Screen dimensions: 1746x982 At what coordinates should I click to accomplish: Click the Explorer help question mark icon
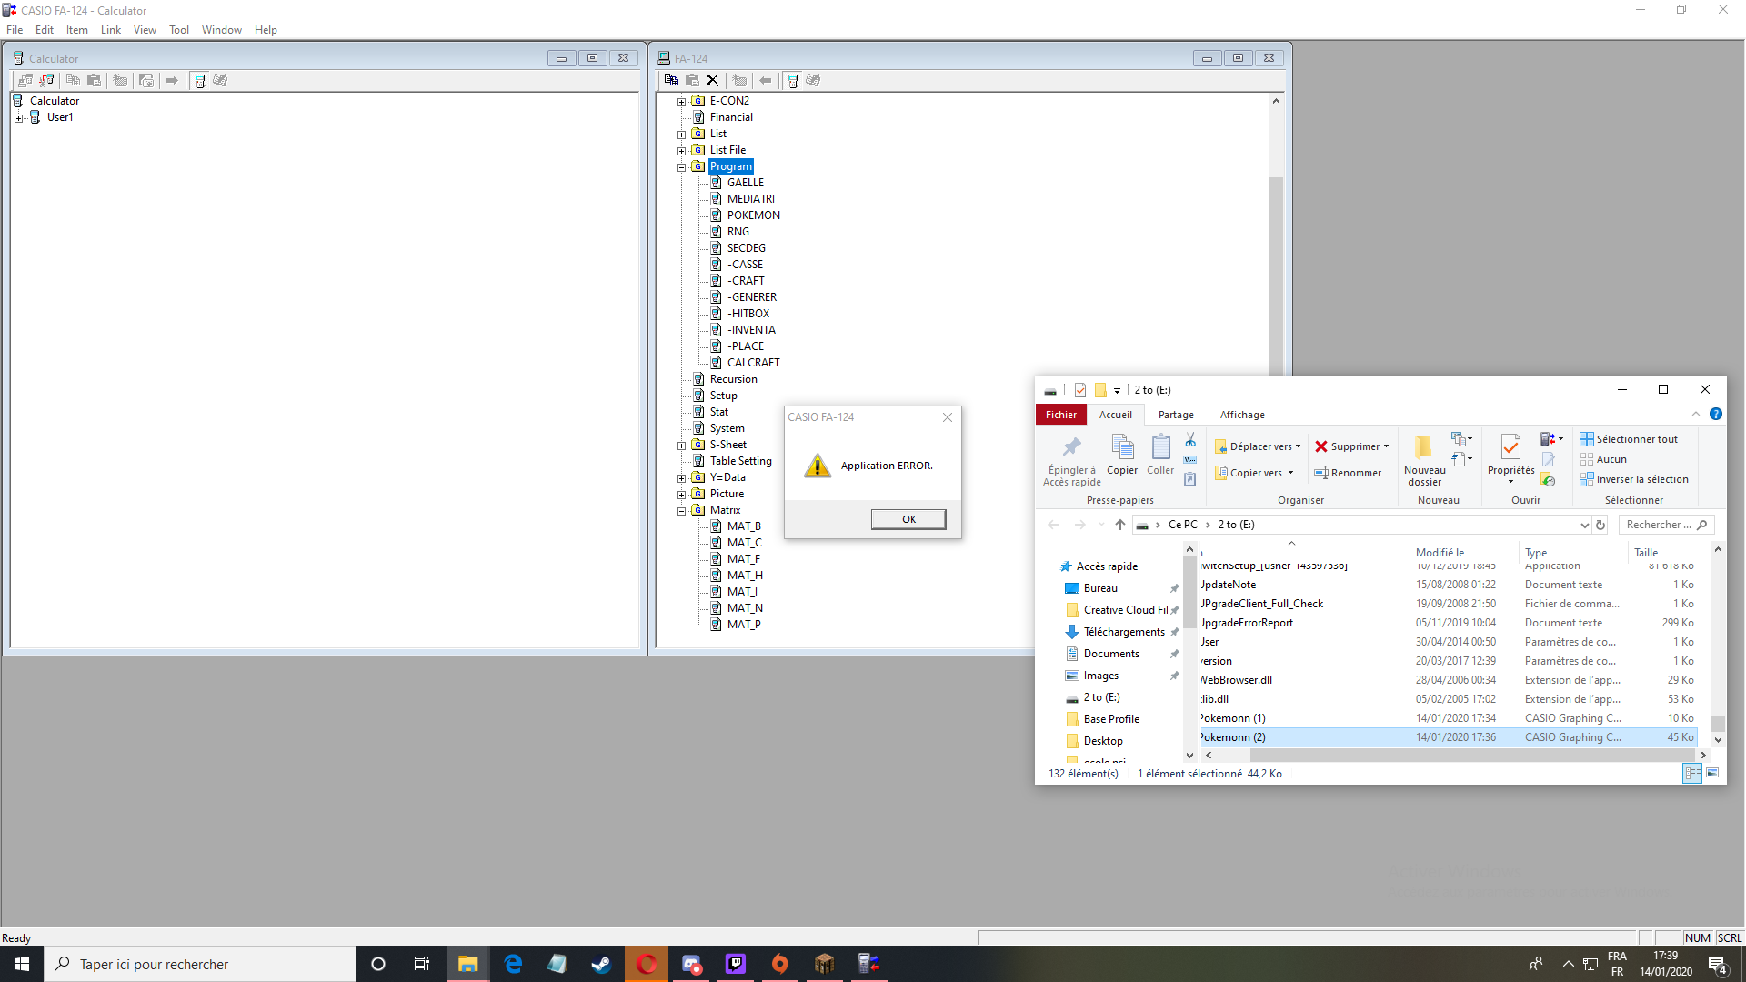click(x=1716, y=414)
